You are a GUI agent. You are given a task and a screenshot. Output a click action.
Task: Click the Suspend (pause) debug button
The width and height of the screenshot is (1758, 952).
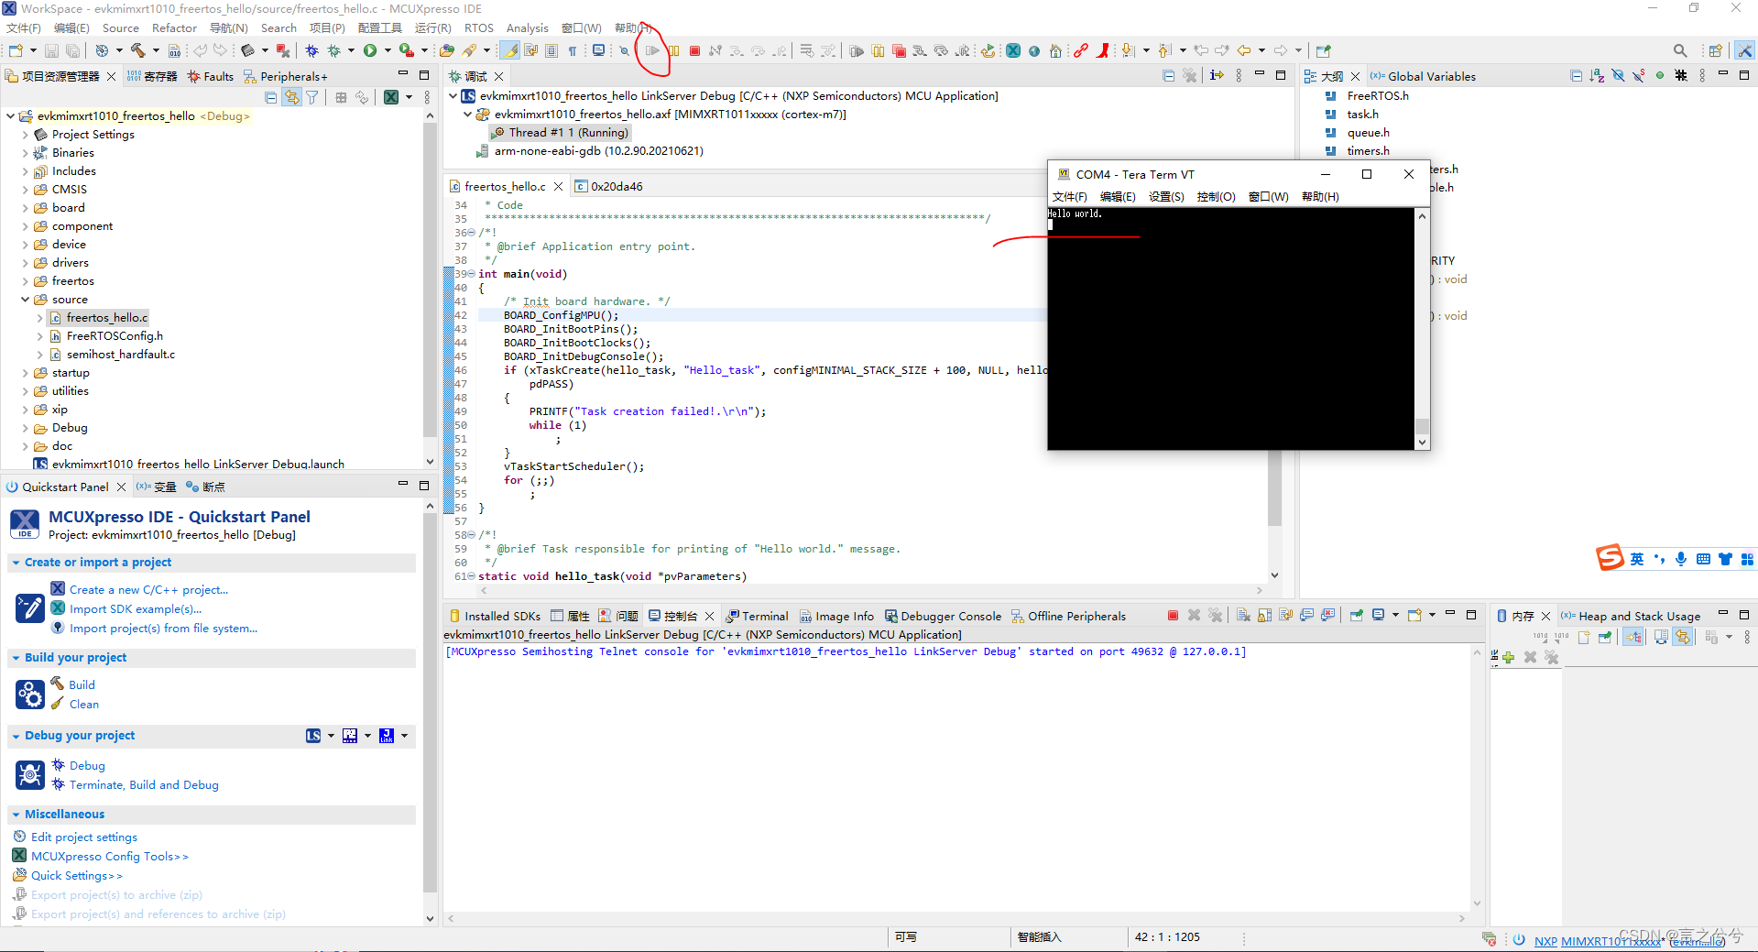tap(674, 50)
